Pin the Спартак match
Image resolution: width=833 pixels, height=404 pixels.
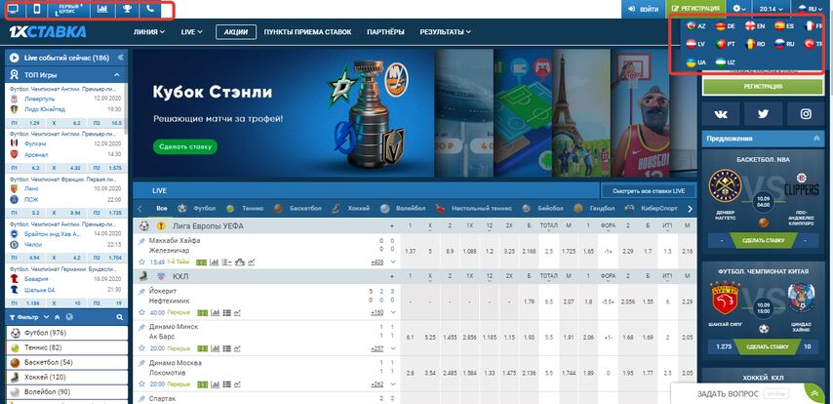pyautogui.click(x=141, y=399)
